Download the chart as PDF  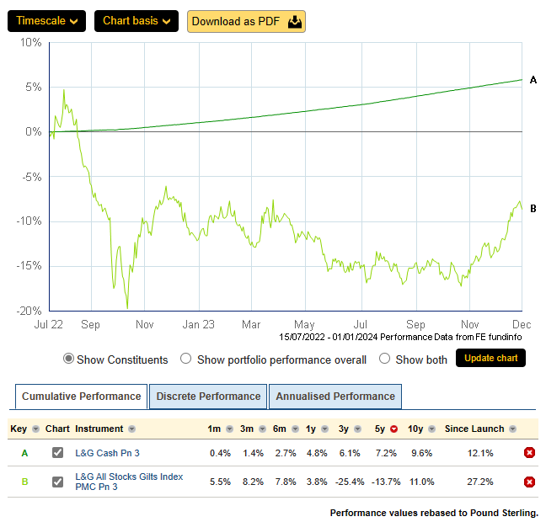(246, 21)
